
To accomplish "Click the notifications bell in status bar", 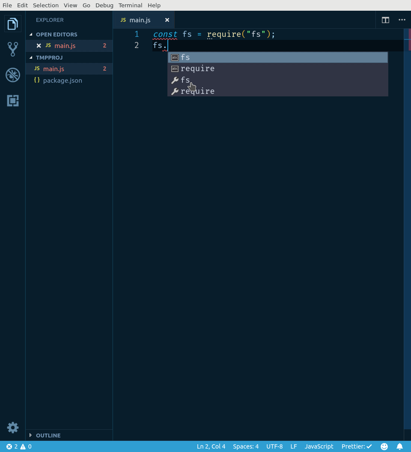I will [x=400, y=446].
